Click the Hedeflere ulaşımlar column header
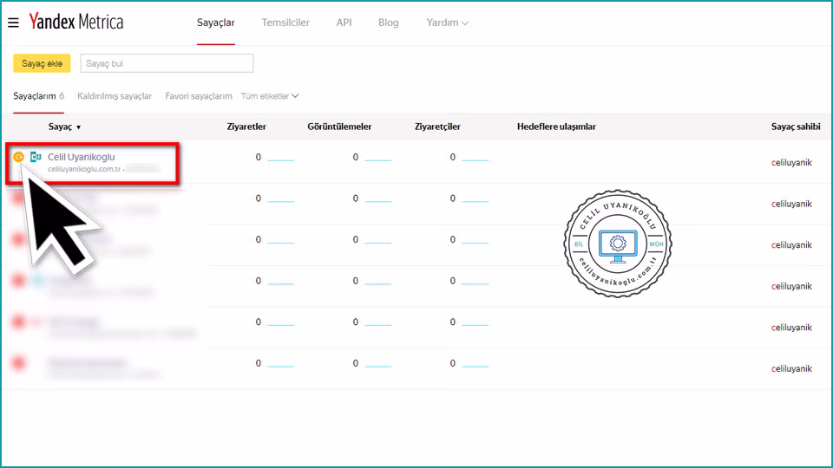The height and width of the screenshot is (468, 833). [556, 127]
